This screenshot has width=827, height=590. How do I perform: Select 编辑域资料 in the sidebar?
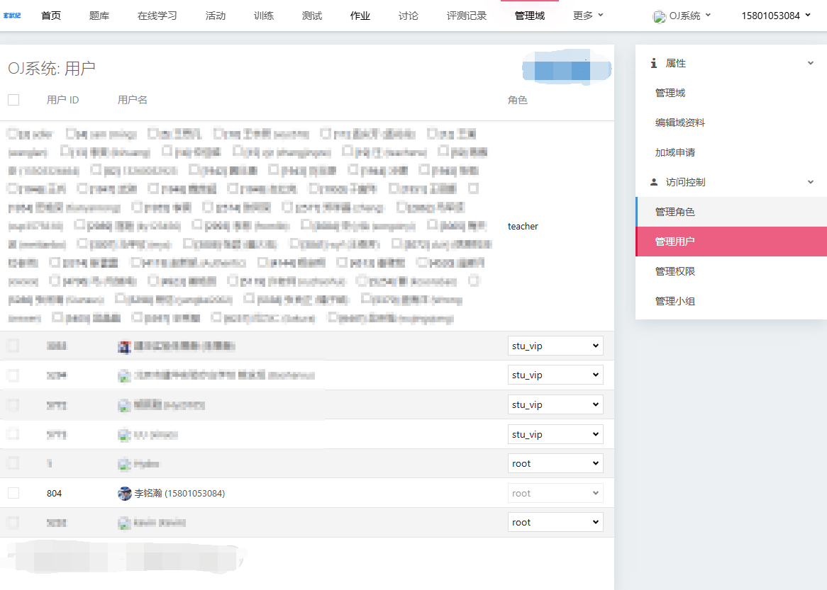(679, 123)
